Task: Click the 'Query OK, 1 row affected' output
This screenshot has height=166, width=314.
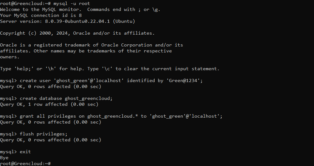Action: pyautogui.click(x=49, y=104)
